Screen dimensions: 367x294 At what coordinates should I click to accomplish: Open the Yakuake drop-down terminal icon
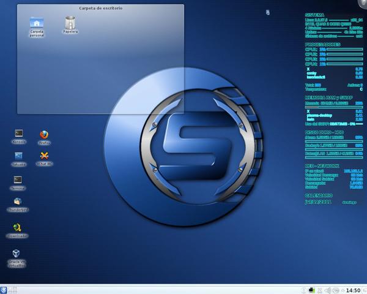pyautogui.click(x=18, y=159)
